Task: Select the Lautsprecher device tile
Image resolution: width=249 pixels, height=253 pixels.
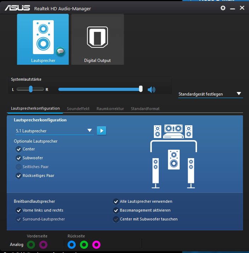Action: tap(43, 39)
